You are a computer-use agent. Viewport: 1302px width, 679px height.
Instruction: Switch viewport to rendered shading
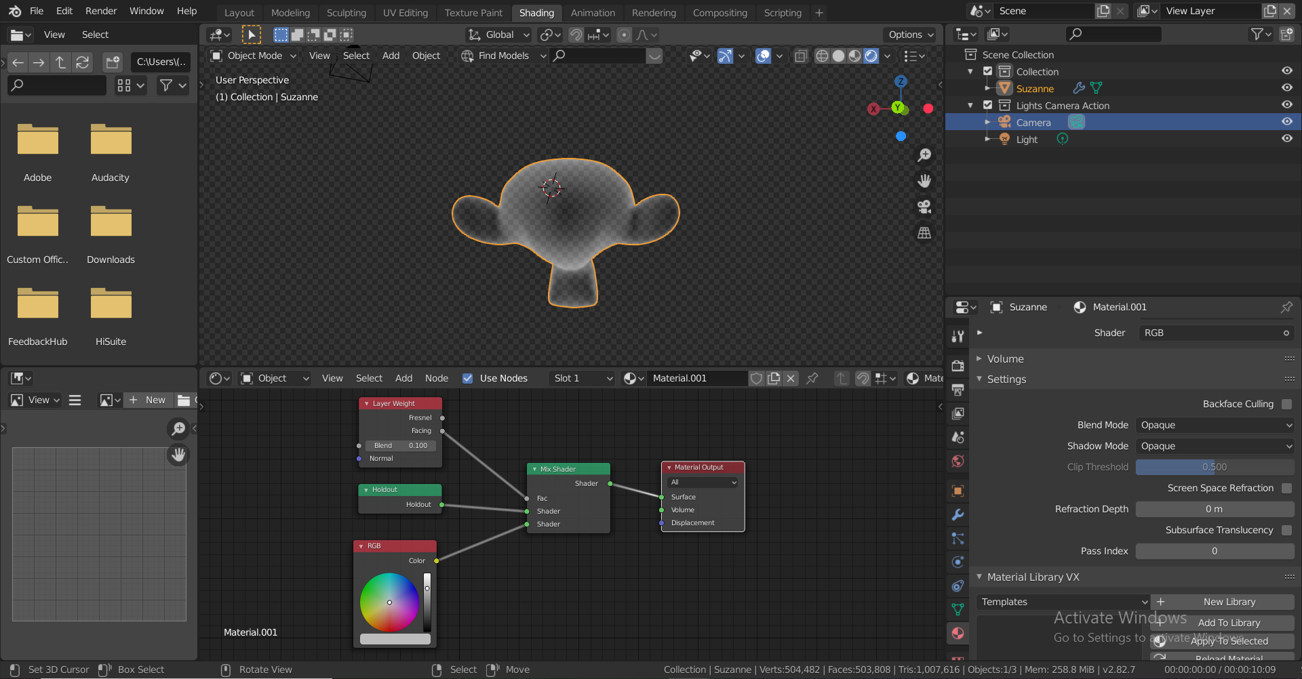[x=871, y=56]
